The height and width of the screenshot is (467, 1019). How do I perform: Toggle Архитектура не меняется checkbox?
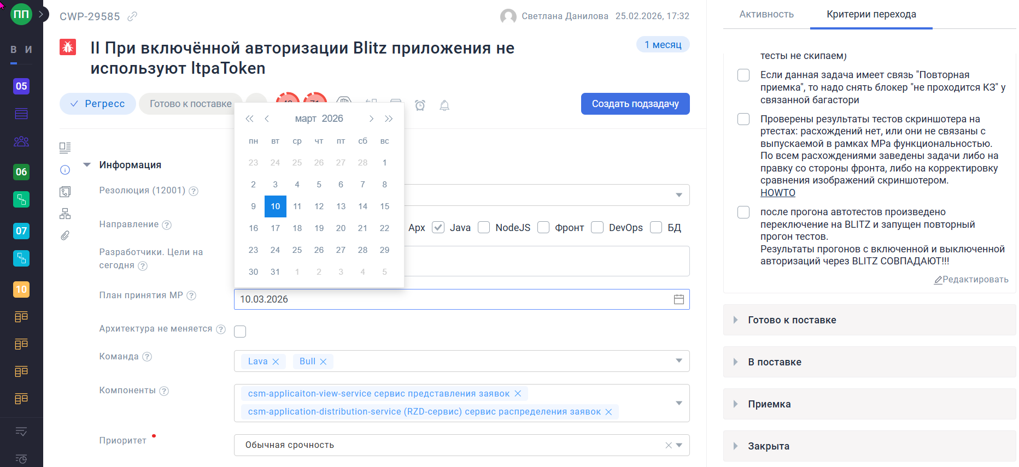point(240,332)
